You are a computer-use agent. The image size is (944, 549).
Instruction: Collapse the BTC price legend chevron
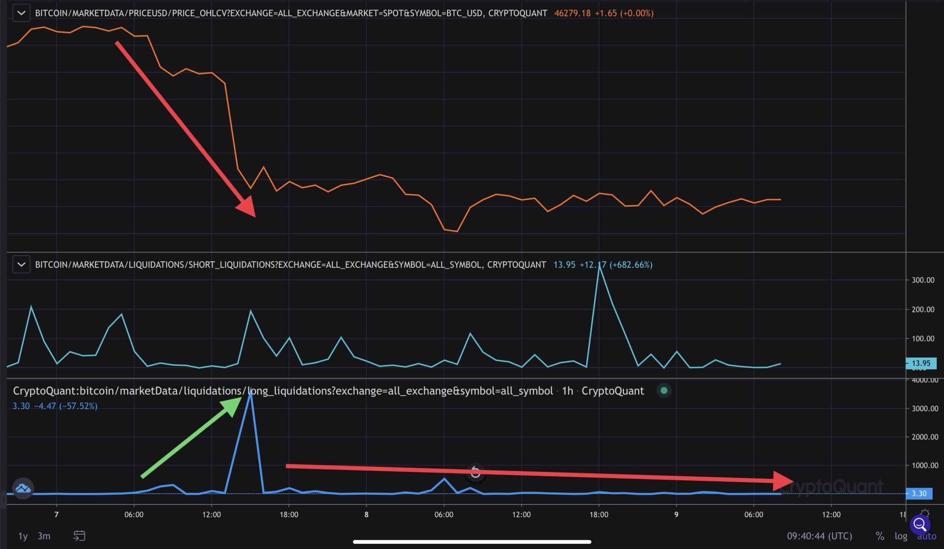click(x=21, y=13)
